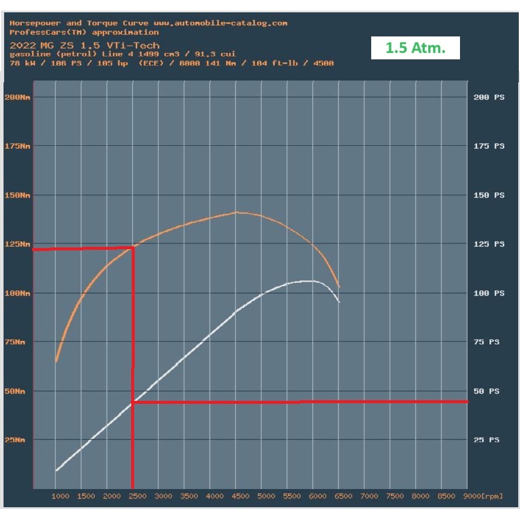Click the 'Horsepower and Torque Curve' title line
520x509 pixels.
click(x=148, y=23)
